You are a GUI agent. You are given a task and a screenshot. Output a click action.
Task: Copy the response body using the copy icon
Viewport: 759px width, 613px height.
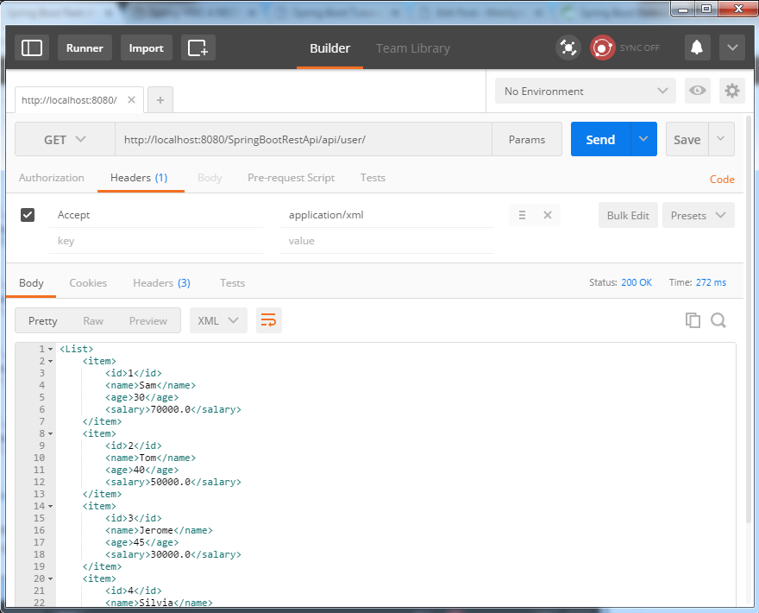click(x=693, y=319)
